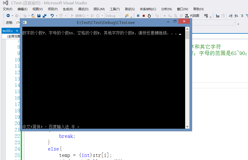This screenshot has height=160, width=248.
Task: Click the Decrease Indent icon
Action: tap(231, 16)
